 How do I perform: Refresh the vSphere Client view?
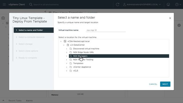(118, 5)
